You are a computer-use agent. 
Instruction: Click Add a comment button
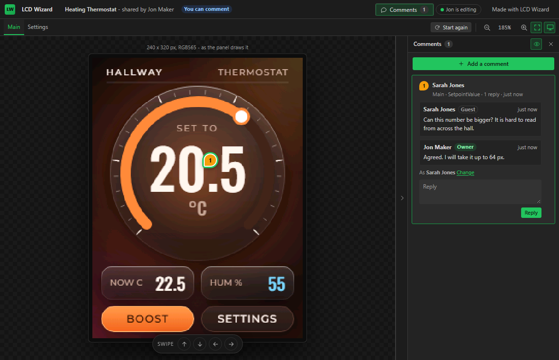[x=483, y=64]
